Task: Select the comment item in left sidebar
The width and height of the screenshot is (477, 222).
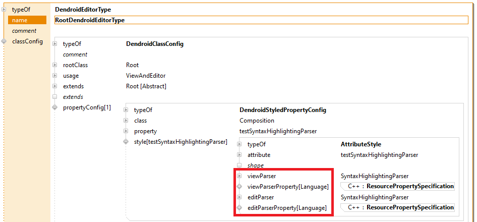Action: click(x=24, y=31)
